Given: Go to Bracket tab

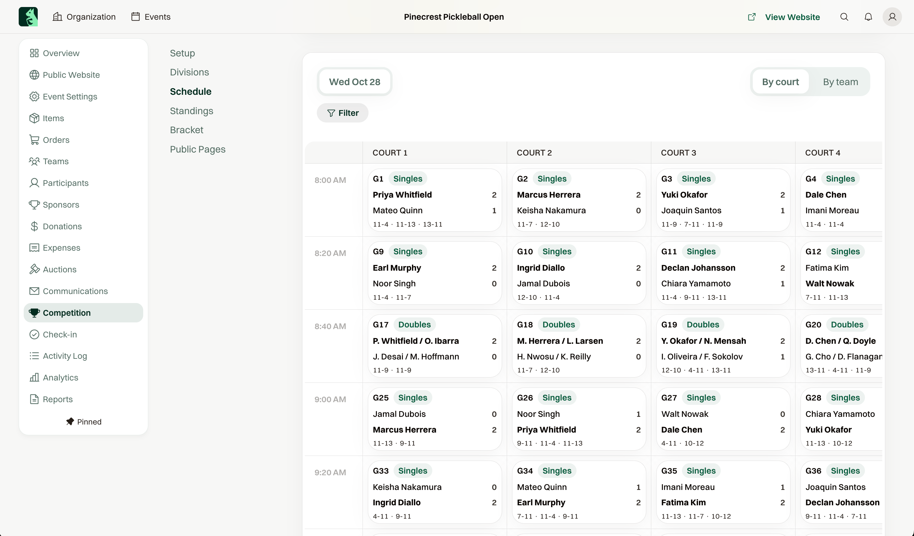Looking at the screenshot, I should (186, 130).
